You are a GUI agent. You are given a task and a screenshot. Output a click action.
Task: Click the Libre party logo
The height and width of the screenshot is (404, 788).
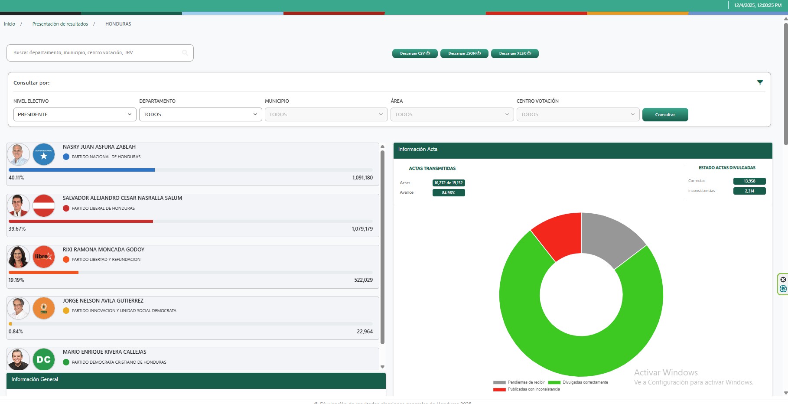click(44, 257)
